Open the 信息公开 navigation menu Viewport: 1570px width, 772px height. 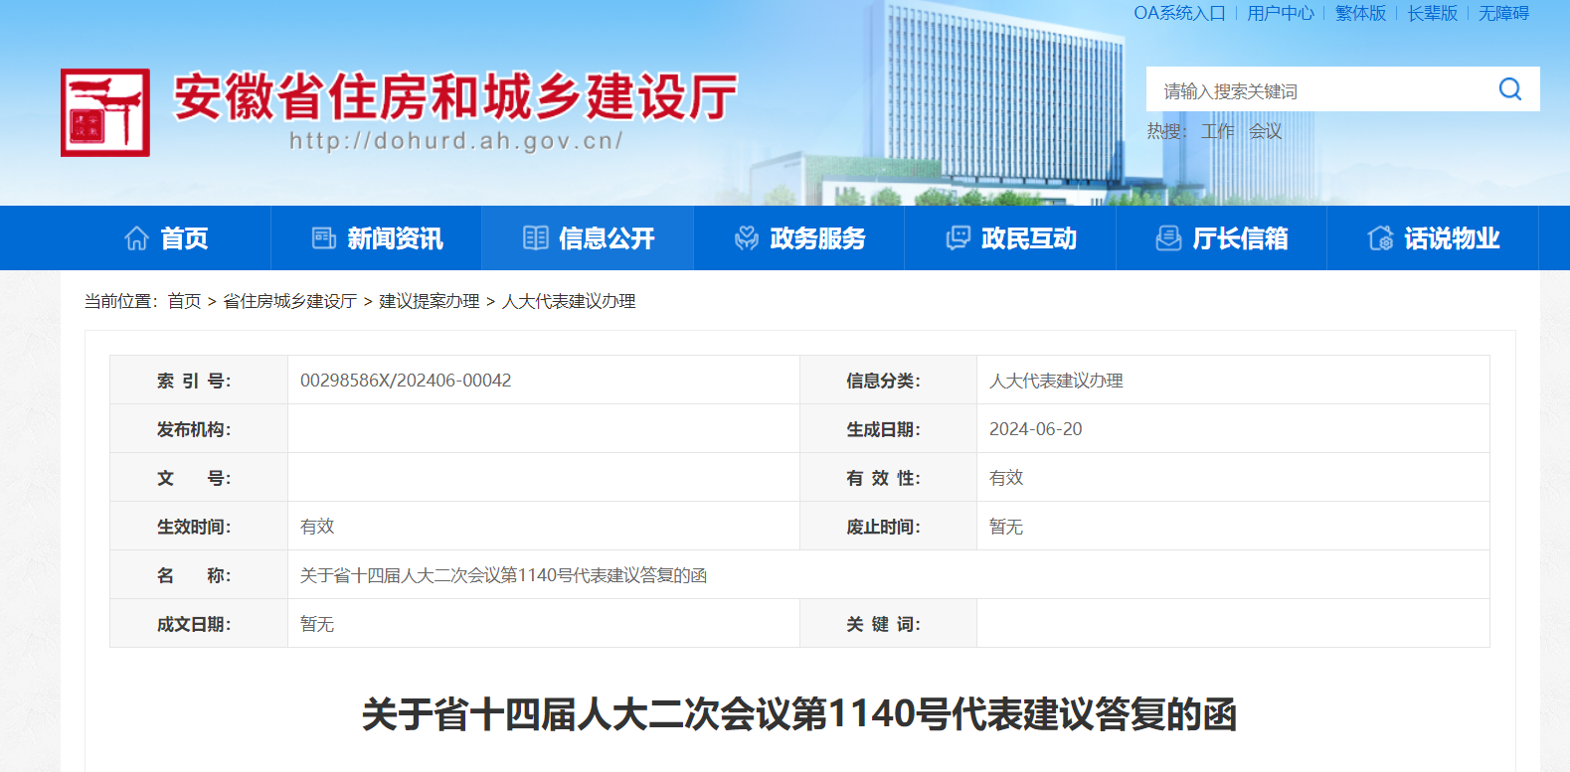[606, 238]
